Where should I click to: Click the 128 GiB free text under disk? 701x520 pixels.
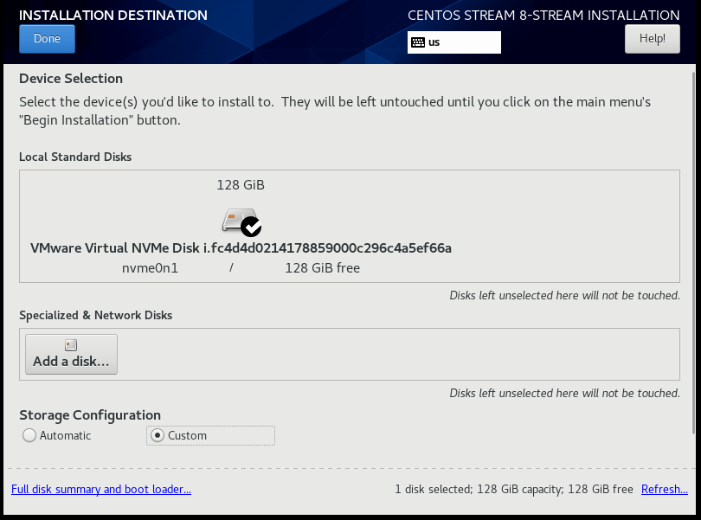click(x=322, y=268)
